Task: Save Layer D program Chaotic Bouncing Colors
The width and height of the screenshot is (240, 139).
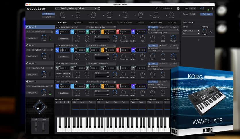Action: click(x=52, y=86)
